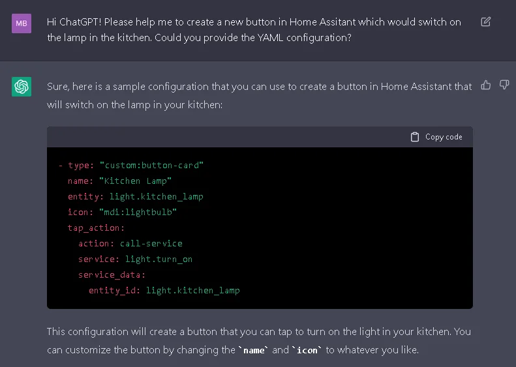Screen dimensions: 516x367
Task: Click the icon: "mdi:lightbulb" code line
Action: (123, 212)
